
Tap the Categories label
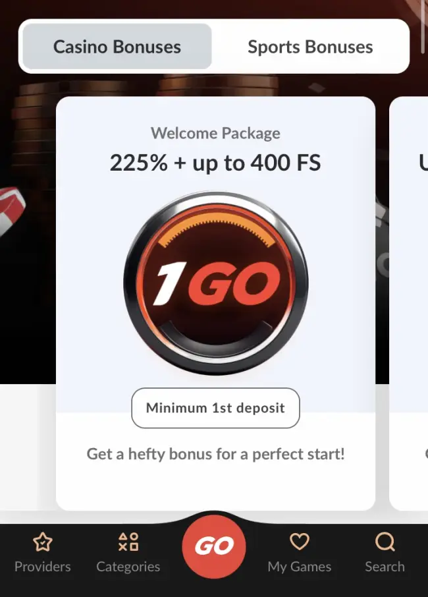128,567
